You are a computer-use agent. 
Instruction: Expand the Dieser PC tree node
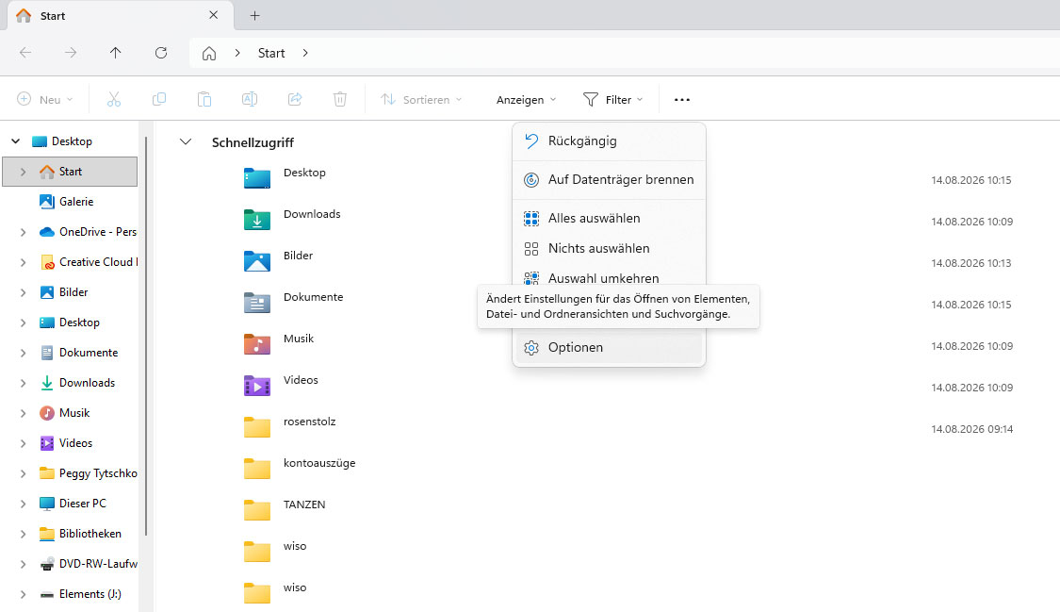tap(23, 504)
